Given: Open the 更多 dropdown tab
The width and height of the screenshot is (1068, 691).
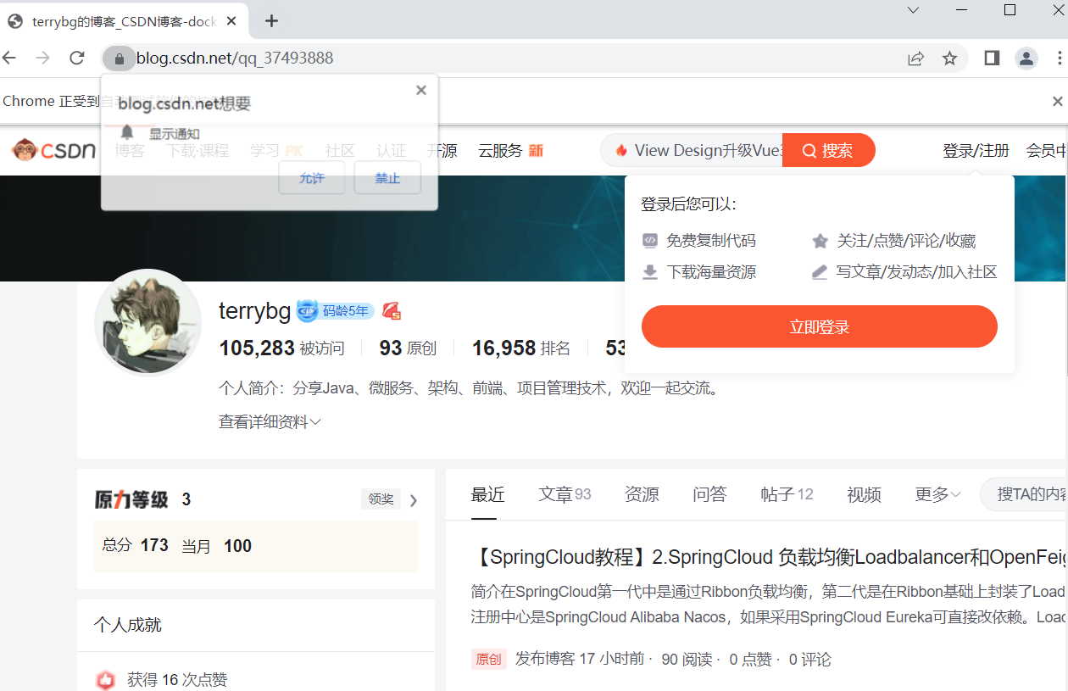Looking at the screenshot, I should click(937, 494).
